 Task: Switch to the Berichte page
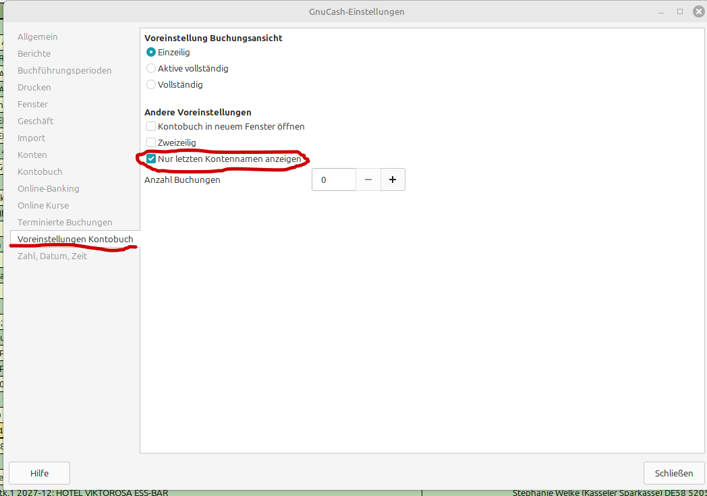tap(34, 54)
